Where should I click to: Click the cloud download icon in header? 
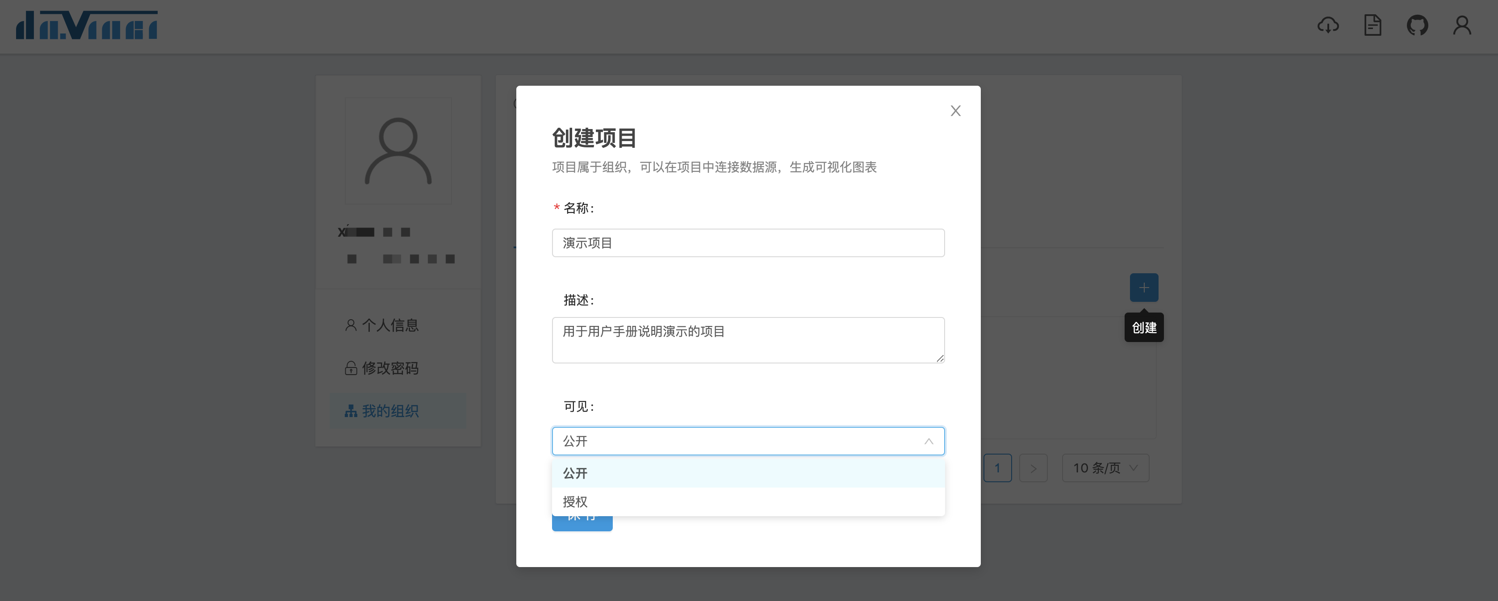click(x=1328, y=25)
